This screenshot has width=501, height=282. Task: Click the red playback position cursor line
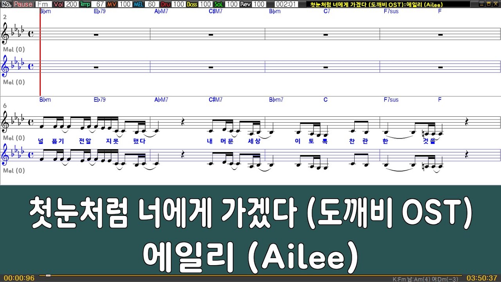[40, 53]
